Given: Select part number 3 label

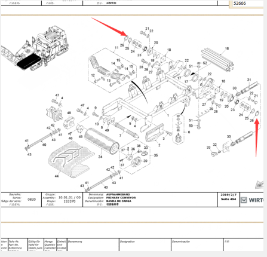Looking at the screenshot, I should (164, 138).
